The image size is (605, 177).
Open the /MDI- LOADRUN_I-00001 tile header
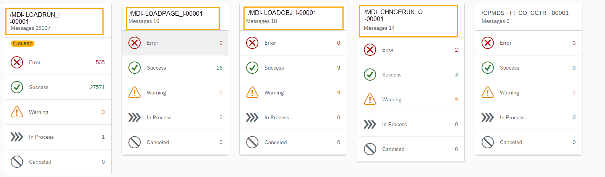pos(55,21)
